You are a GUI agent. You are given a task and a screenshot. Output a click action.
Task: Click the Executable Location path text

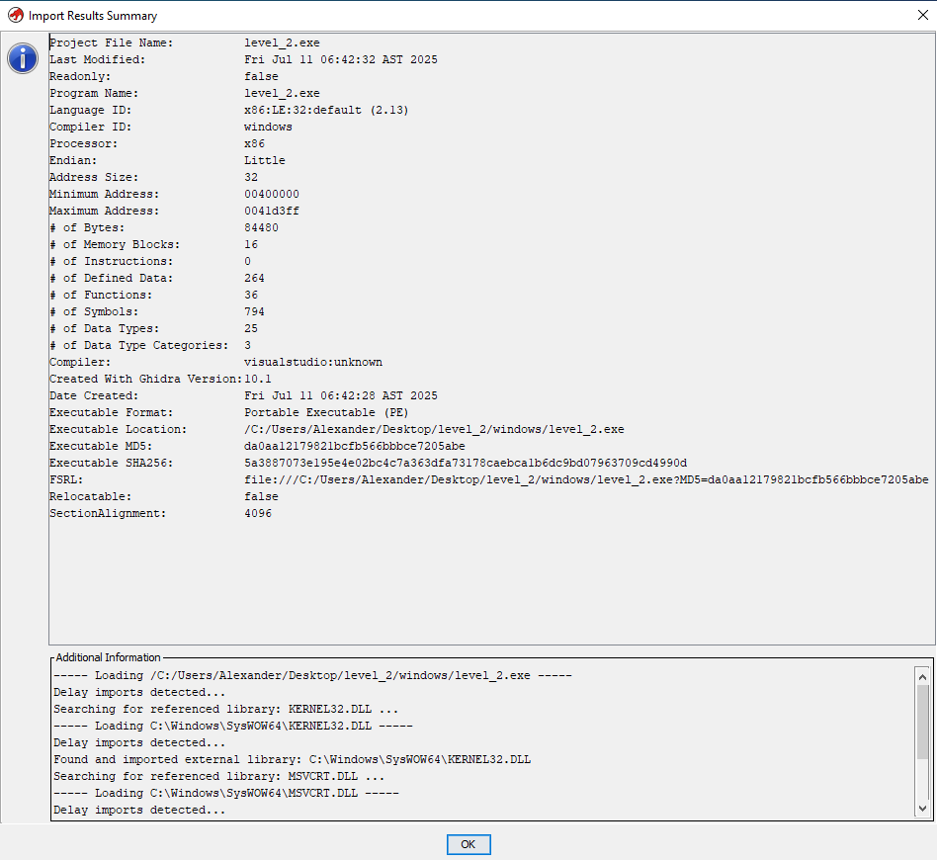tap(434, 429)
